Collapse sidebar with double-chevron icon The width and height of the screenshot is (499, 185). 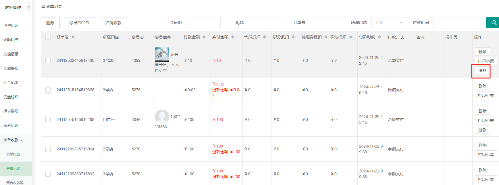[28, 7]
